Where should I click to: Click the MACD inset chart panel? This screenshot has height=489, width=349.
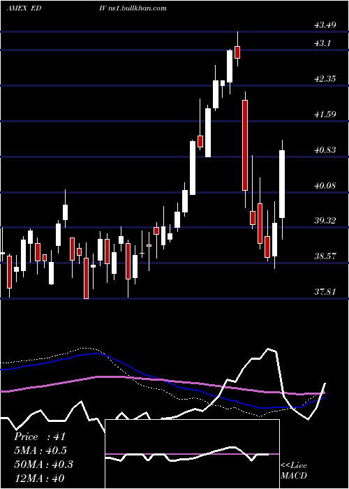point(192,454)
